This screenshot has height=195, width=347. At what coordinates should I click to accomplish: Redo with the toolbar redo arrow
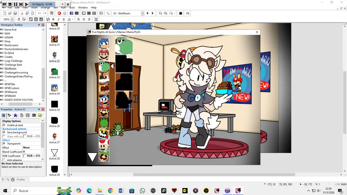pyautogui.click(x=45, y=13)
